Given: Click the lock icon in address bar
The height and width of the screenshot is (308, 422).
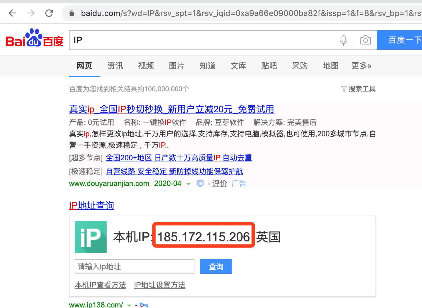Looking at the screenshot, I should pos(72,13).
